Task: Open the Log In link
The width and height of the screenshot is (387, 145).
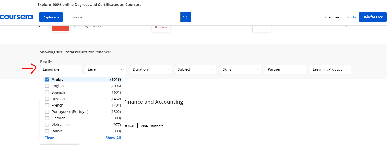Action: pyautogui.click(x=351, y=17)
